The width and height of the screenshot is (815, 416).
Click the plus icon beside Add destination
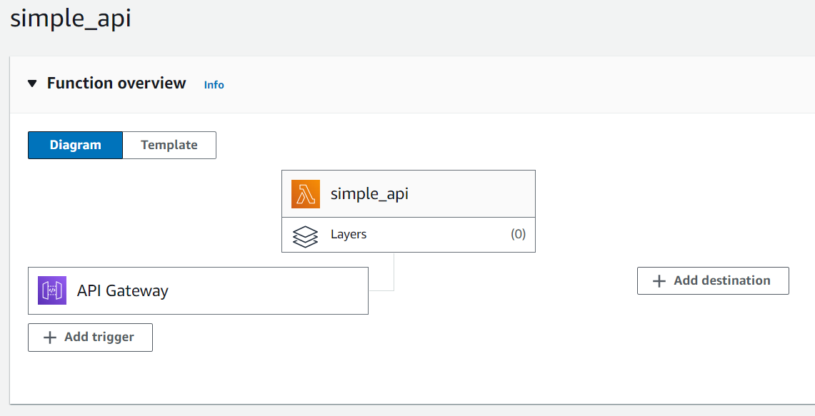(659, 281)
